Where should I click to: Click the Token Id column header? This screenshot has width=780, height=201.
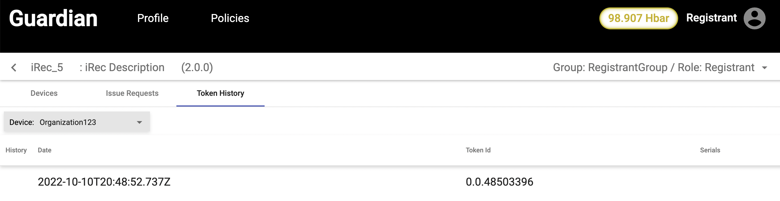[478, 150]
